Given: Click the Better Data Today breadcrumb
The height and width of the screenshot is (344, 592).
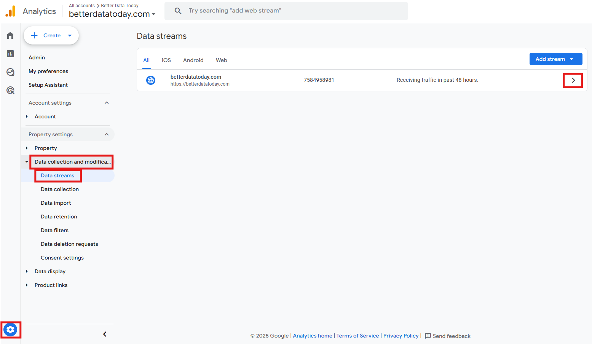Looking at the screenshot, I should 120,6.
